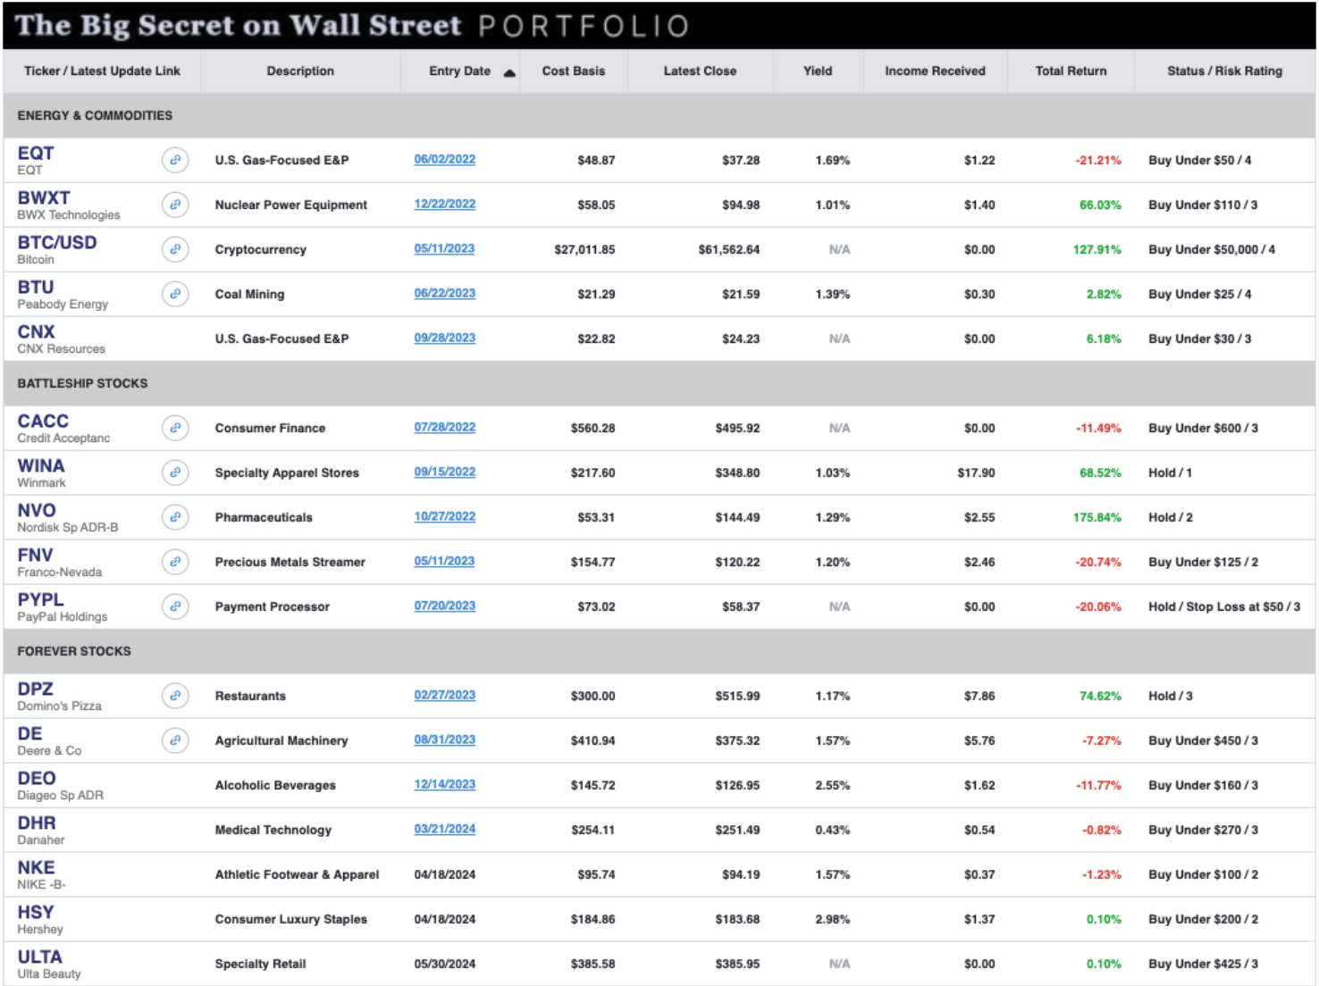Image resolution: width=1319 pixels, height=986 pixels.
Task: Click the Buy Under $425 / 3 status
Action: click(1203, 964)
